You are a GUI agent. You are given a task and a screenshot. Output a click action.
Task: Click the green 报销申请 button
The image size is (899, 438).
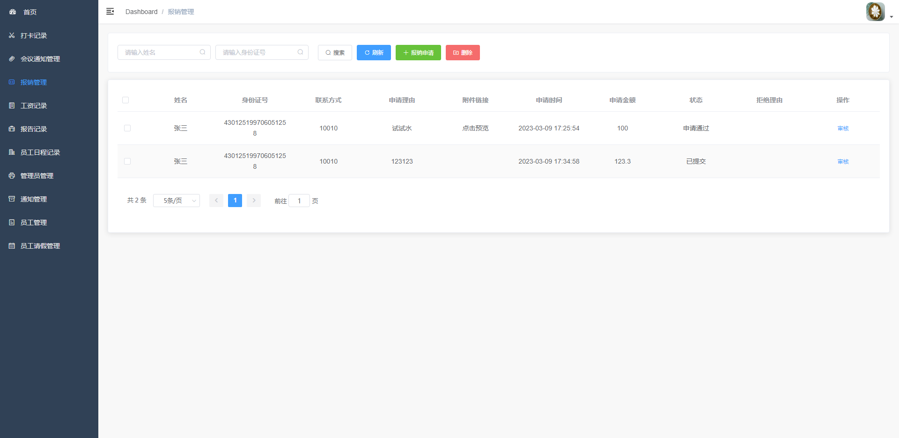pyautogui.click(x=418, y=52)
